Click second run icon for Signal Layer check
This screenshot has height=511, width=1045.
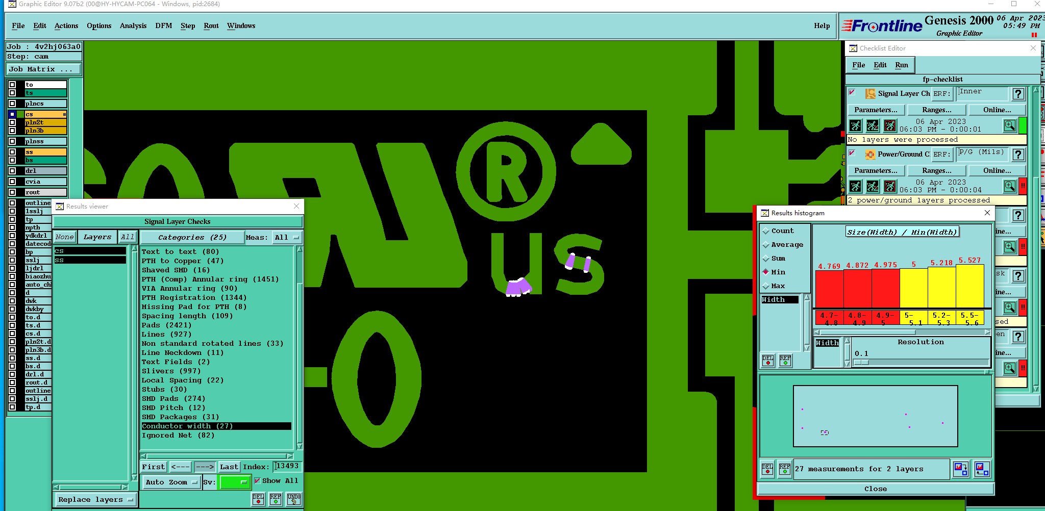[x=873, y=125]
